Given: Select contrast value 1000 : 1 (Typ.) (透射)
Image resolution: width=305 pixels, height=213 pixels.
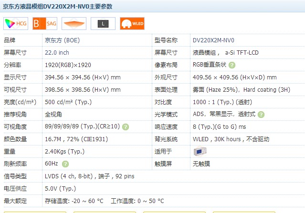Looking at the screenshot, I should [x=222, y=102].
